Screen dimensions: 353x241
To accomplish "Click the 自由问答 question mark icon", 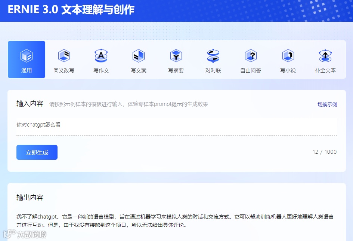I will (x=251, y=55).
